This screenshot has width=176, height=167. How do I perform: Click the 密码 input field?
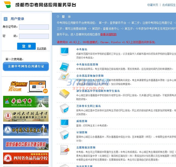(34, 36)
